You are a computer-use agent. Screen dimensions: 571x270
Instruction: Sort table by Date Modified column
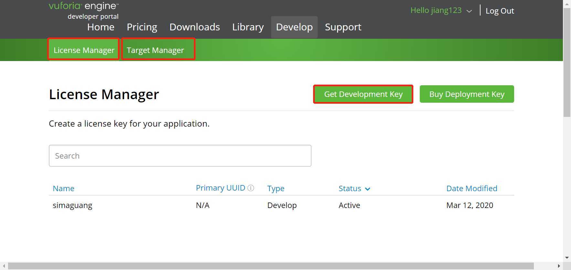471,189
